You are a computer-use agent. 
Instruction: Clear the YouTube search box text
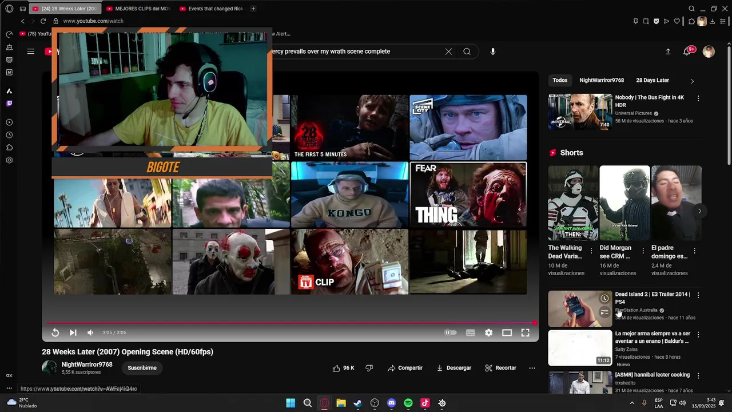tap(449, 51)
